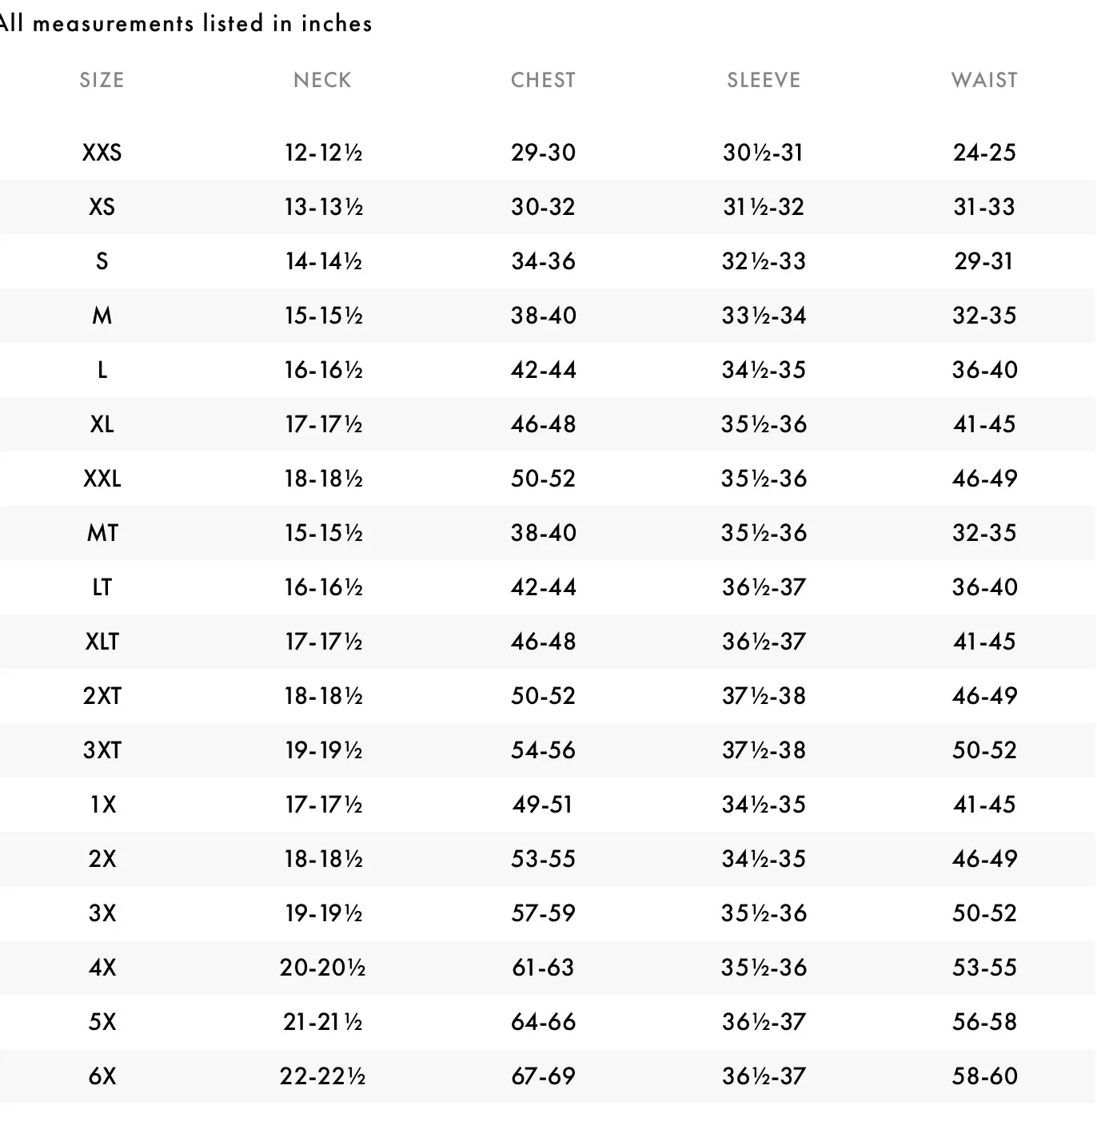Image resolution: width=1097 pixels, height=1137 pixels.
Task: Click waist value 24-25 for XXS
Action: (x=984, y=153)
